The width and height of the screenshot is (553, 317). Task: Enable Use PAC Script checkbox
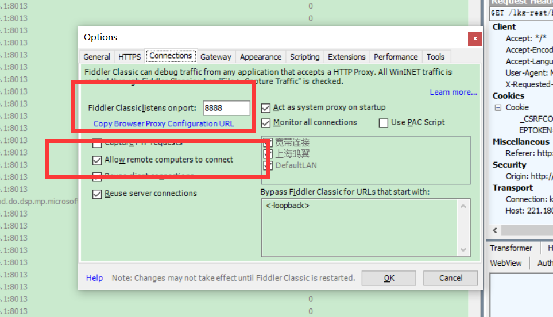[x=384, y=123]
